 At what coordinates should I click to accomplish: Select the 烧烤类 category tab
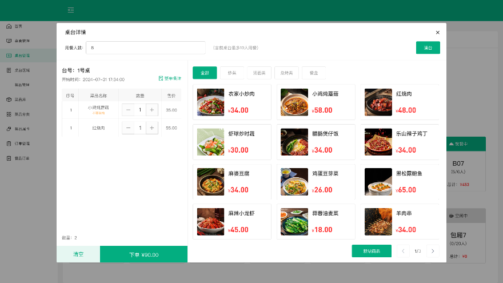coord(286,73)
